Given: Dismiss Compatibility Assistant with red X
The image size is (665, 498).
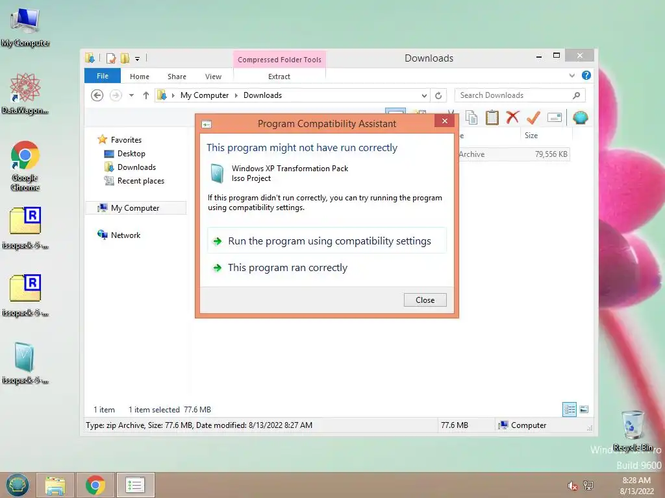Looking at the screenshot, I should click(444, 121).
